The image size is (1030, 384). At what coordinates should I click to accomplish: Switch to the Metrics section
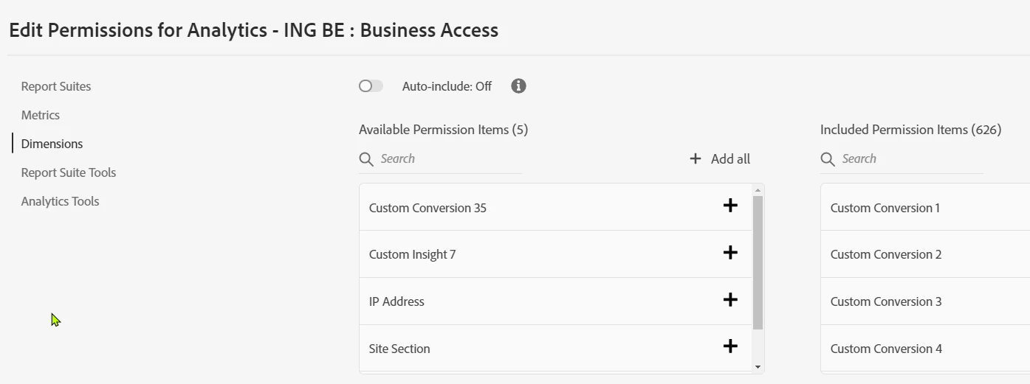[41, 115]
